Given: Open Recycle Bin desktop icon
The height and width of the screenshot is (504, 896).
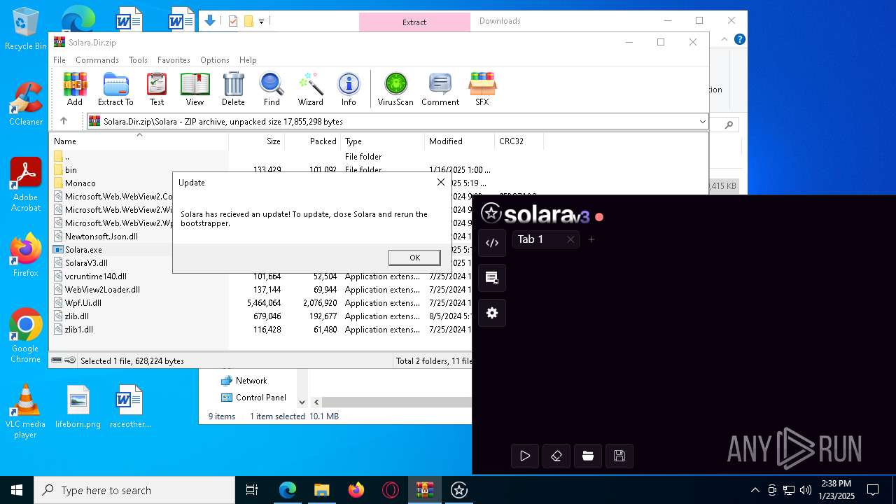Looking at the screenshot, I should coord(25,29).
